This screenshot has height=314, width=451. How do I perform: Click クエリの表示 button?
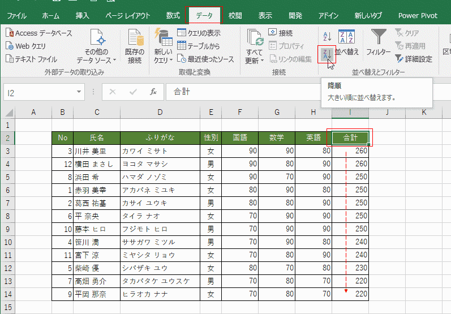[x=199, y=33]
